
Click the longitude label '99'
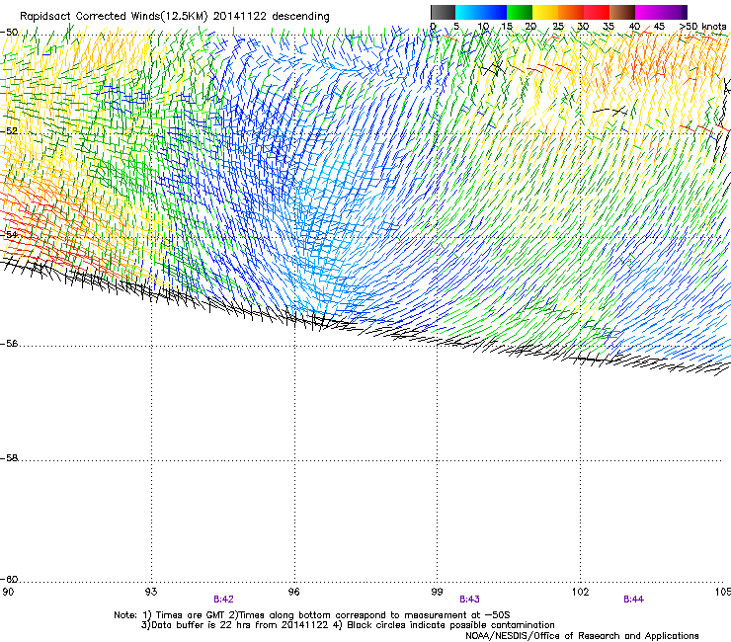(x=437, y=592)
